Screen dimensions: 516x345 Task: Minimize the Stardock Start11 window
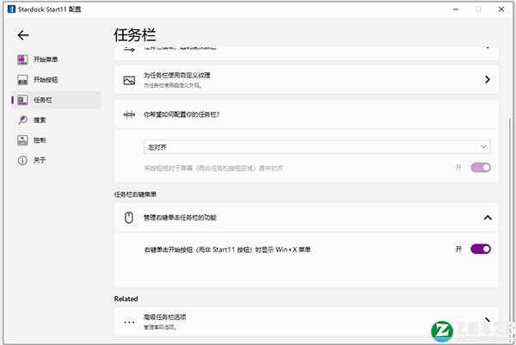click(x=456, y=9)
